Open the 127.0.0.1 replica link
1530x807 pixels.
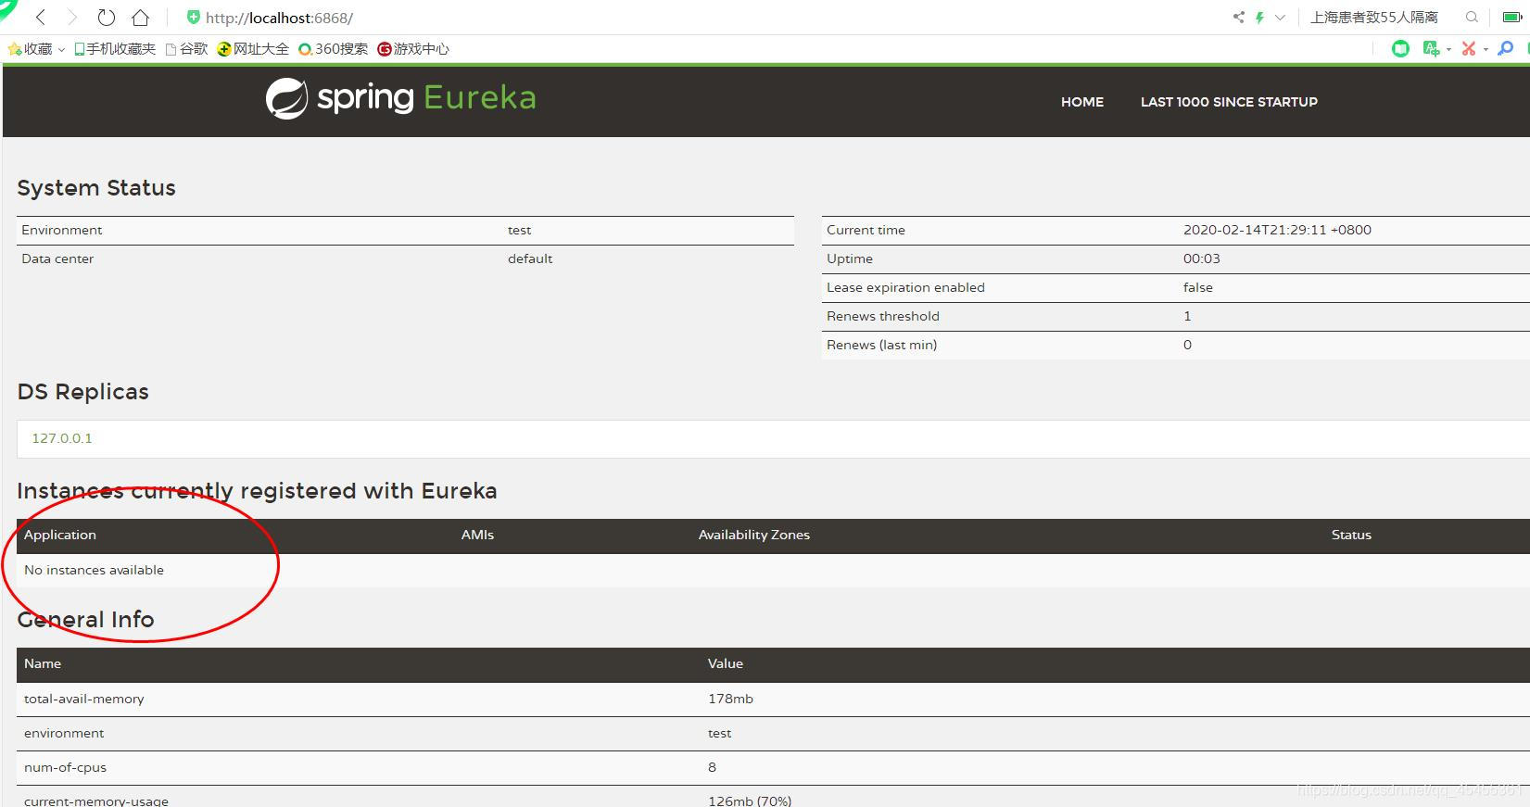pyautogui.click(x=62, y=438)
